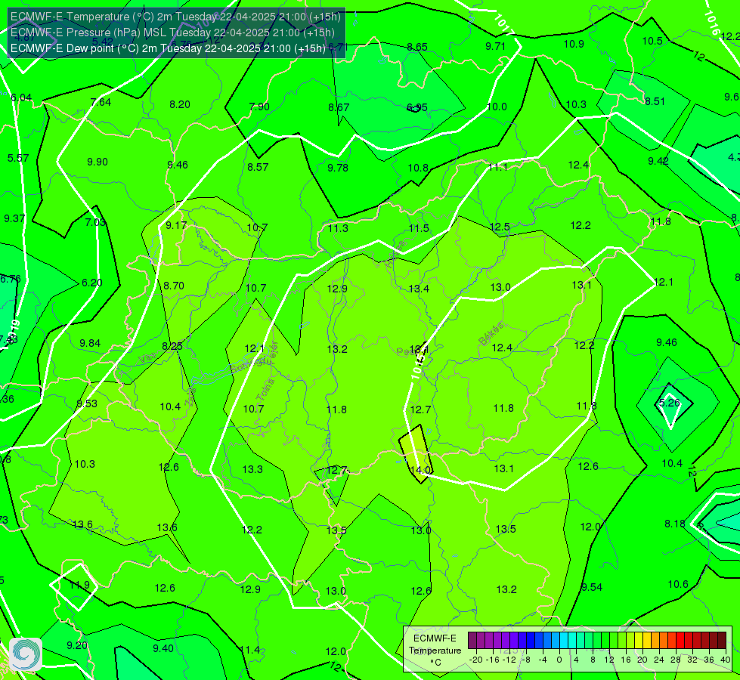Click the 9.84 temperature value
This screenshot has height=680, width=740.
(x=90, y=343)
